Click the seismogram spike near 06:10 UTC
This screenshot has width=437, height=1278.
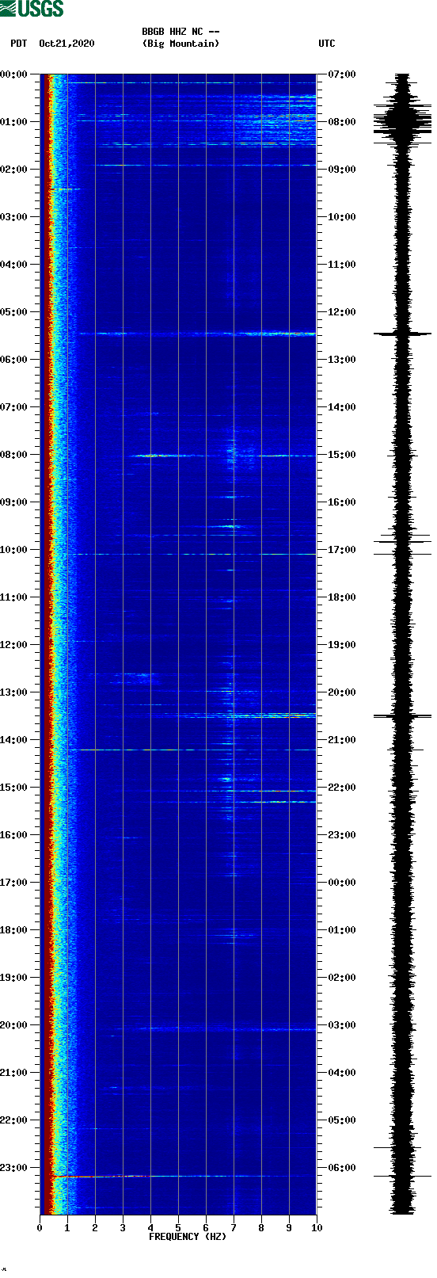(x=403, y=1176)
